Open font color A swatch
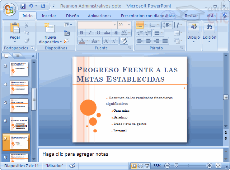The image size is (230, 170). click(x=82, y=41)
